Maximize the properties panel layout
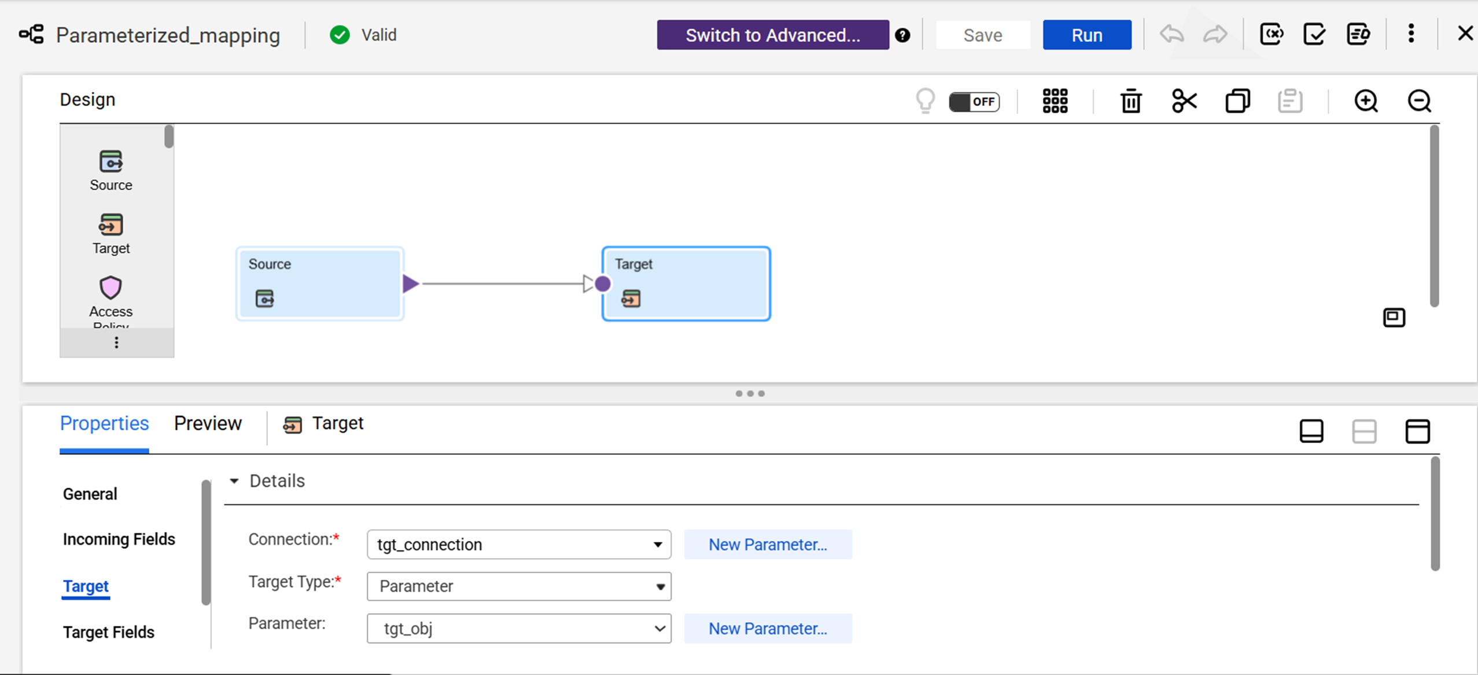The image size is (1478, 675). pyautogui.click(x=1417, y=431)
